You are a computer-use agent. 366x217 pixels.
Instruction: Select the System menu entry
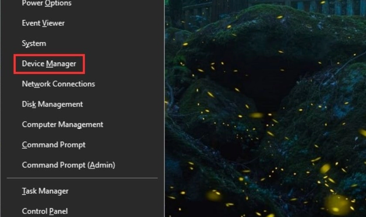[34, 43]
